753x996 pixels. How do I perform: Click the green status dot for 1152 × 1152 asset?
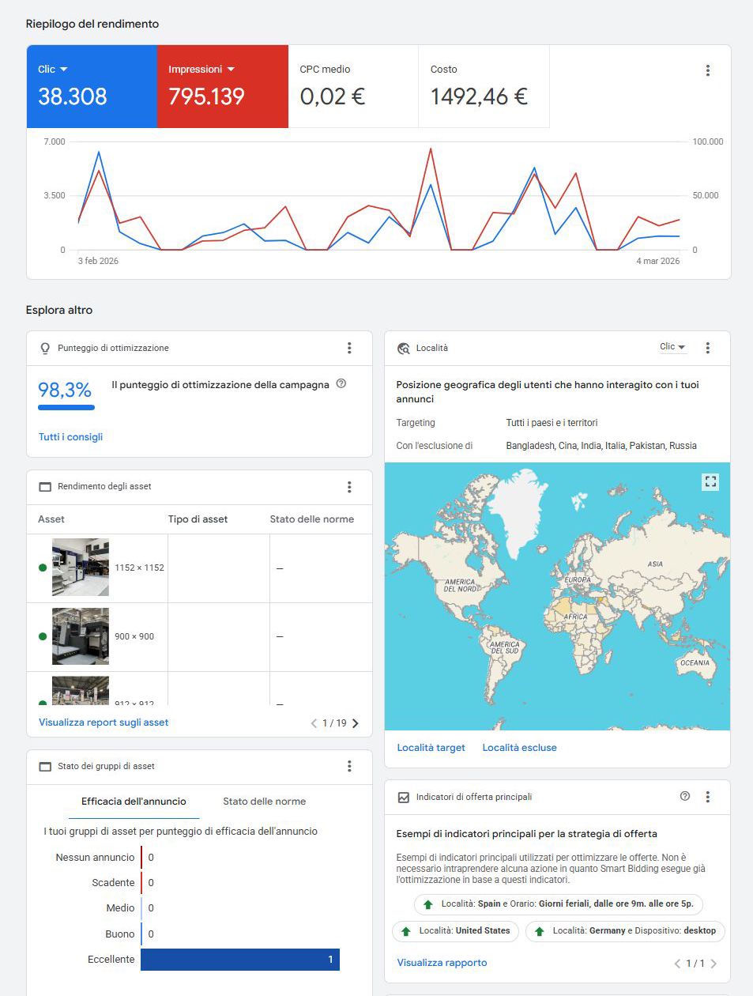pyautogui.click(x=43, y=568)
